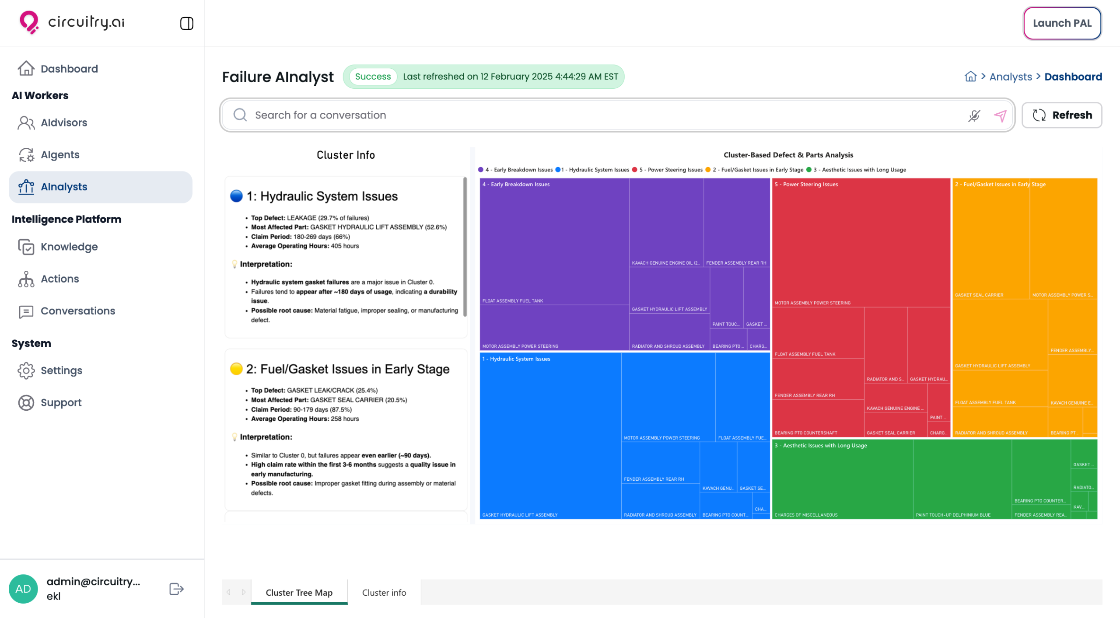The height and width of the screenshot is (618, 1120).
Task: Click the Analysts breadcrumb link
Action: [1010, 77]
